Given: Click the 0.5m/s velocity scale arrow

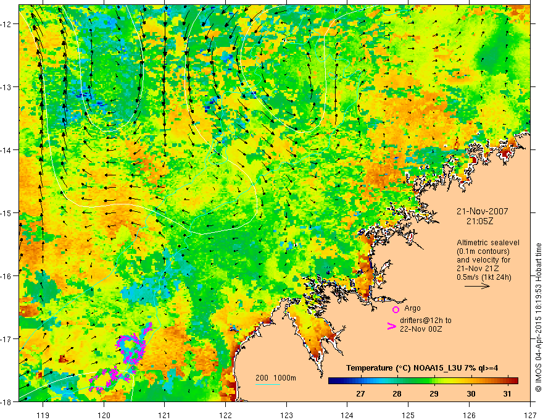Looking at the screenshot, I should pyautogui.click(x=477, y=286).
